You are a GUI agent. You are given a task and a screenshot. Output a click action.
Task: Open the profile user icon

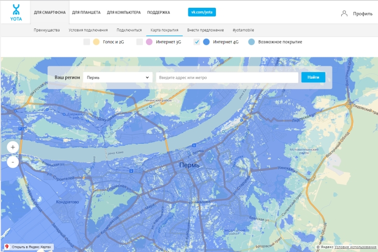(344, 13)
